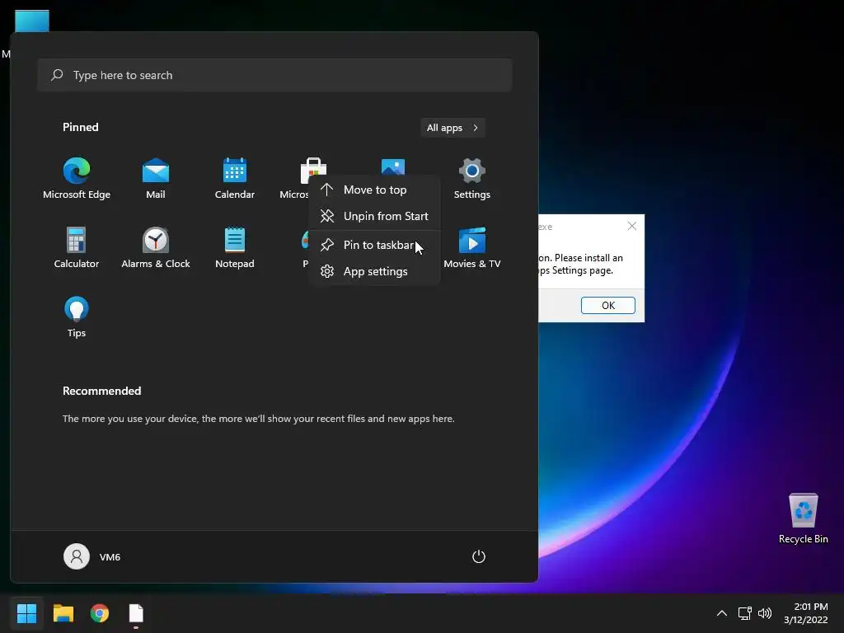Open the power options button
The image size is (844, 633).
(479, 556)
